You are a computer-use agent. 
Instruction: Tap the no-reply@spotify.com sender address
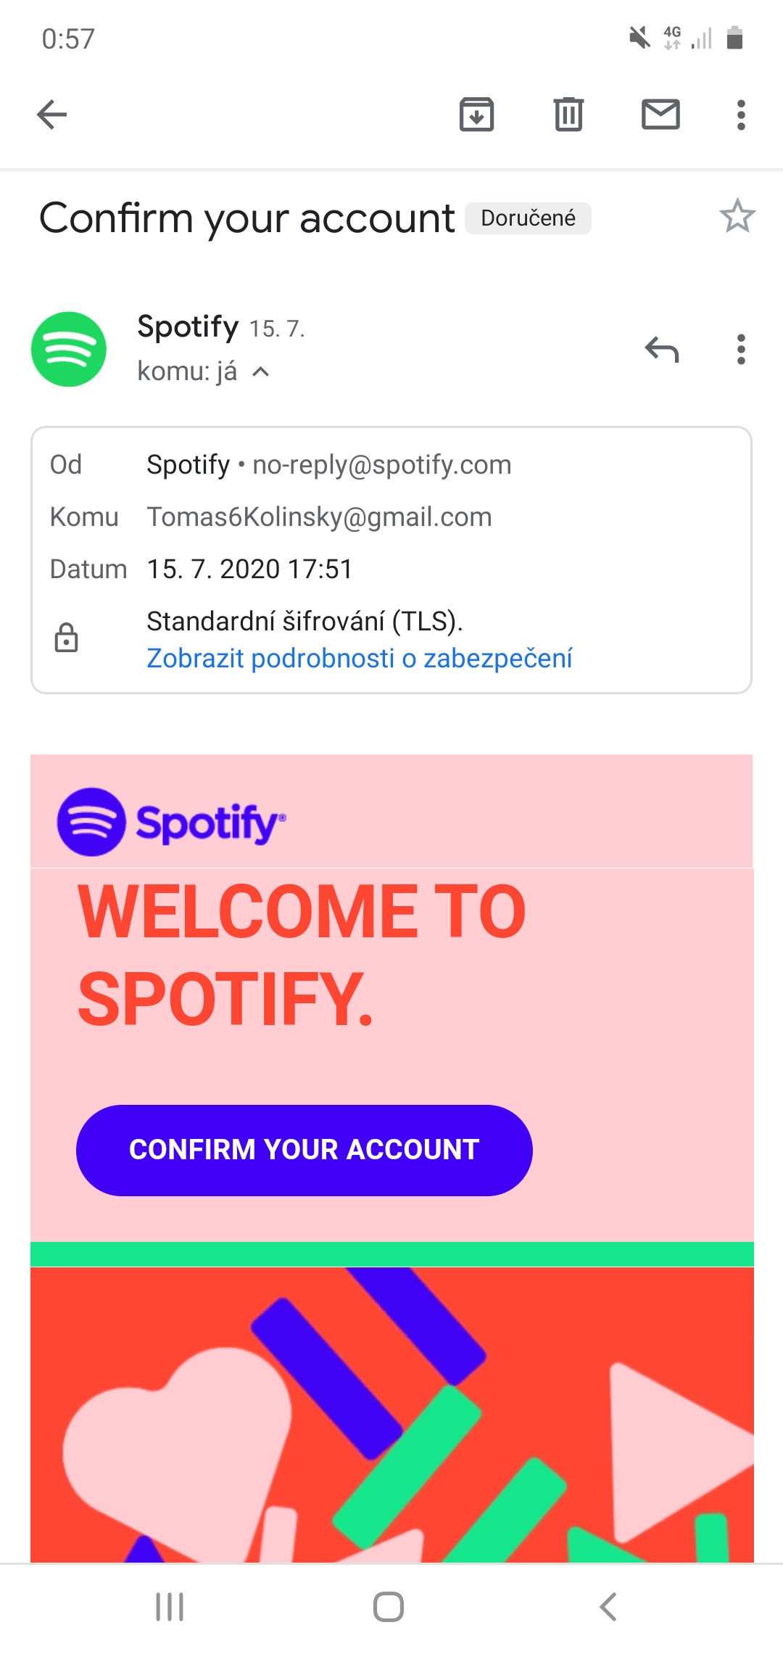pos(381,464)
